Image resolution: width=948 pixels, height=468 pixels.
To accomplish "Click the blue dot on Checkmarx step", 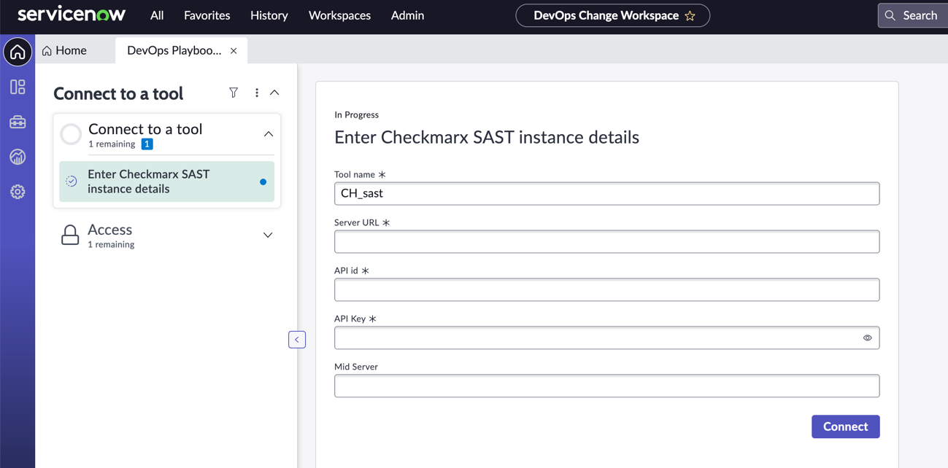I will 263,182.
